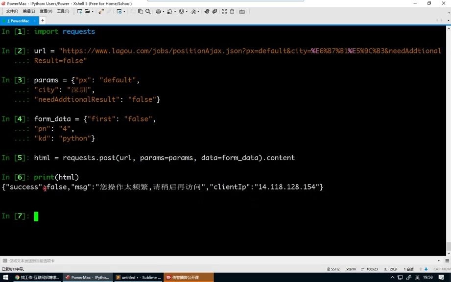
Task: Click the blue scroll-down arrow in status bar
Action: coord(426,268)
